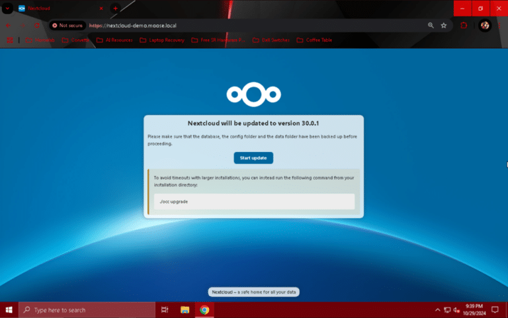Minimize the Chrome window
Screen dimensions: 508x318
coord(462,9)
